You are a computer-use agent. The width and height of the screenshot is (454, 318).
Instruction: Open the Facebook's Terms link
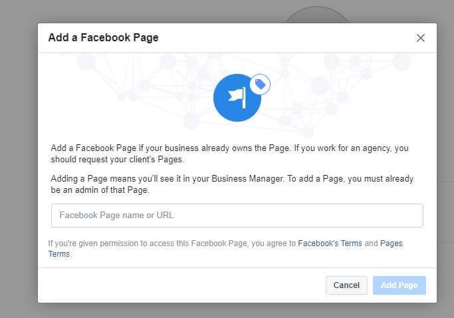pos(330,243)
